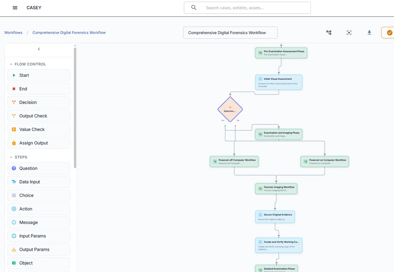The height and width of the screenshot is (272, 394).
Task: Select the Initial Visual Assessment node
Action: click(279, 82)
